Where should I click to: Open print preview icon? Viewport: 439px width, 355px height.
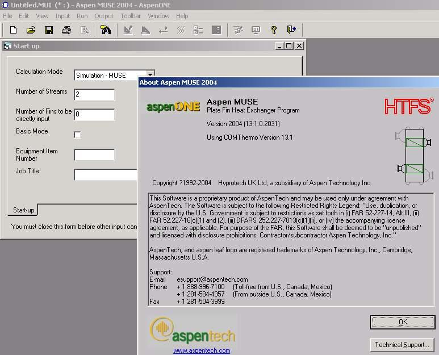84,30
